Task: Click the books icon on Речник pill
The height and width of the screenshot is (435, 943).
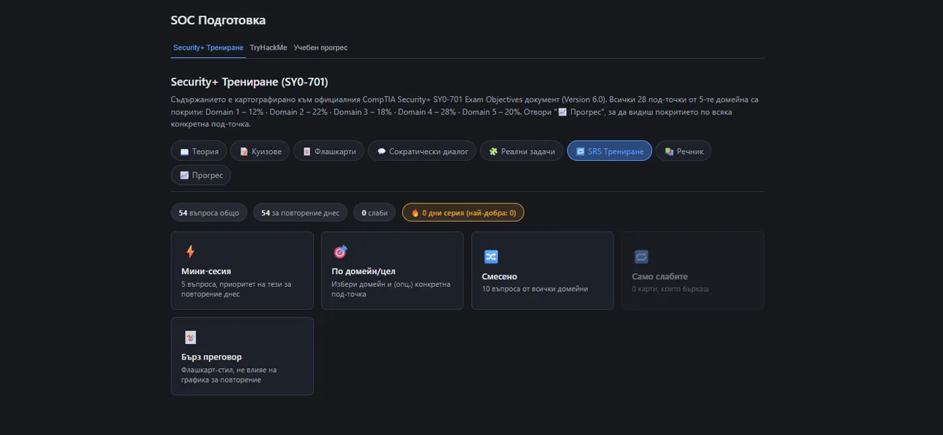Action: pos(669,152)
